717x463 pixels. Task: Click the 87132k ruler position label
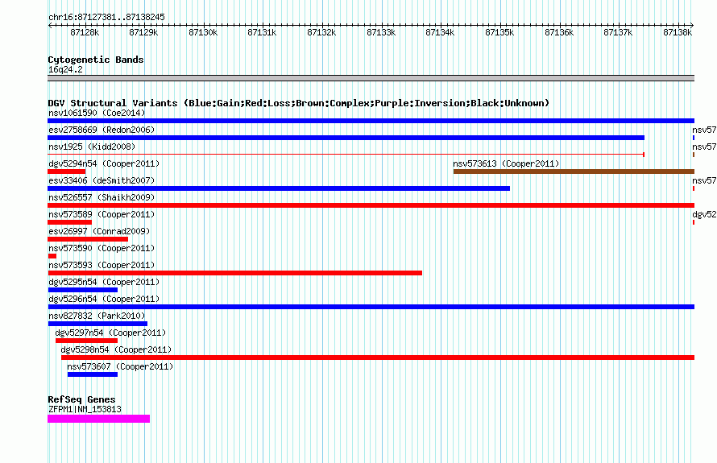coord(321,32)
